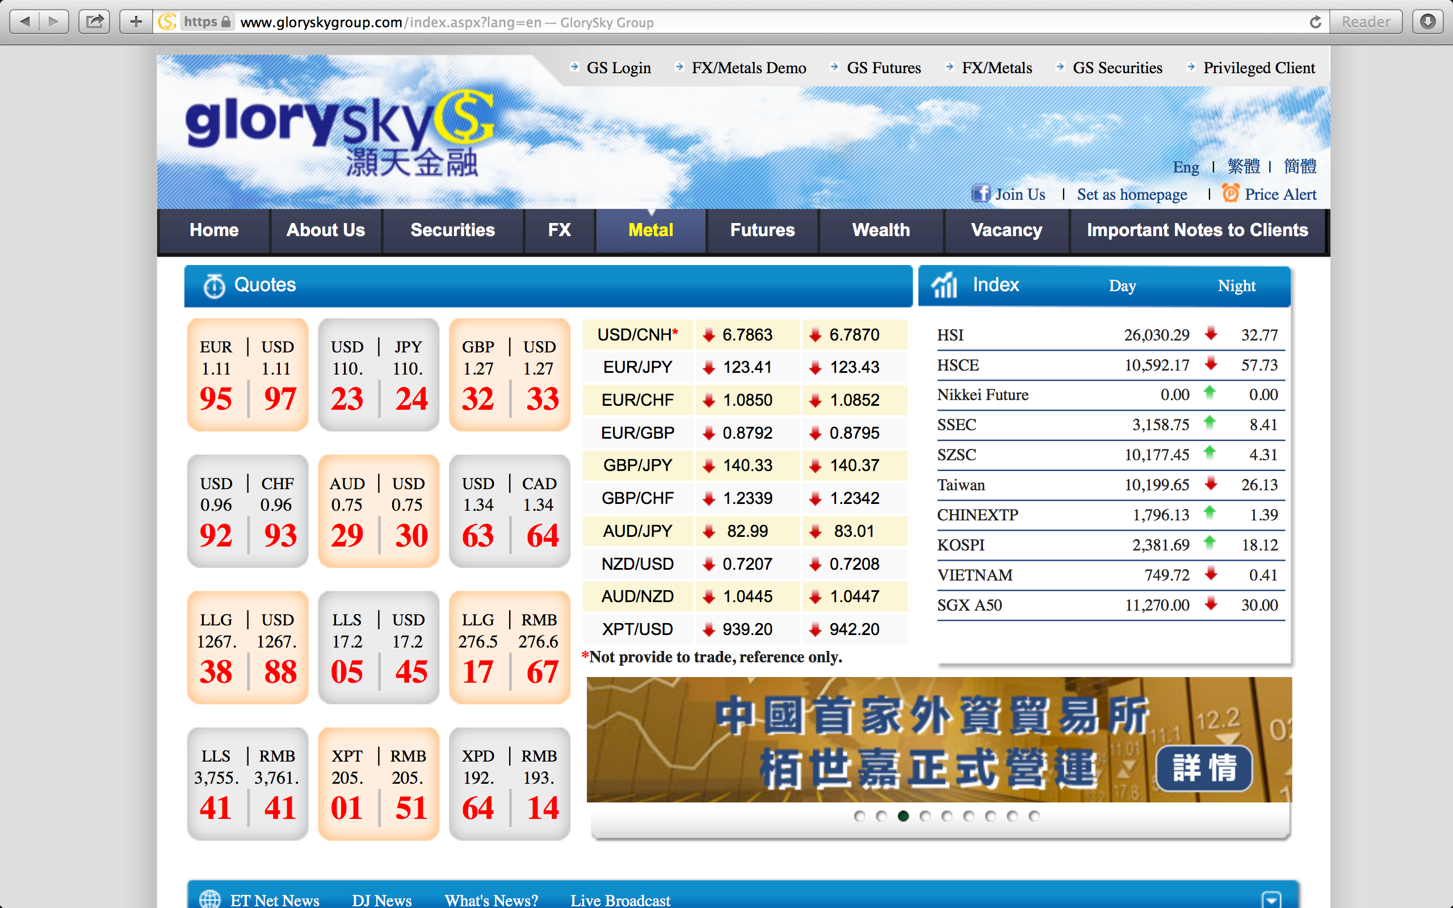Click the Safari share icon
Screen dimensions: 1453x908
tap(94, 22)
